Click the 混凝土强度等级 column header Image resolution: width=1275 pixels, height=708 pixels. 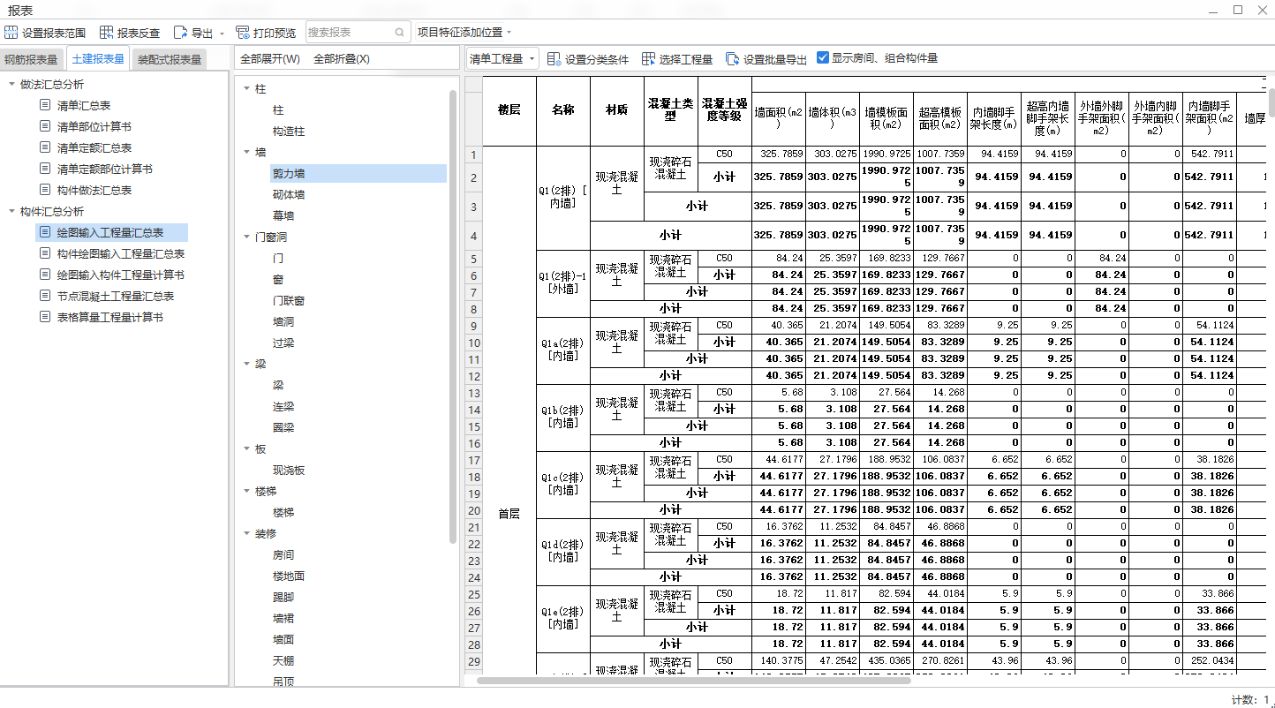pyautogui.click(x=724, y=110)
